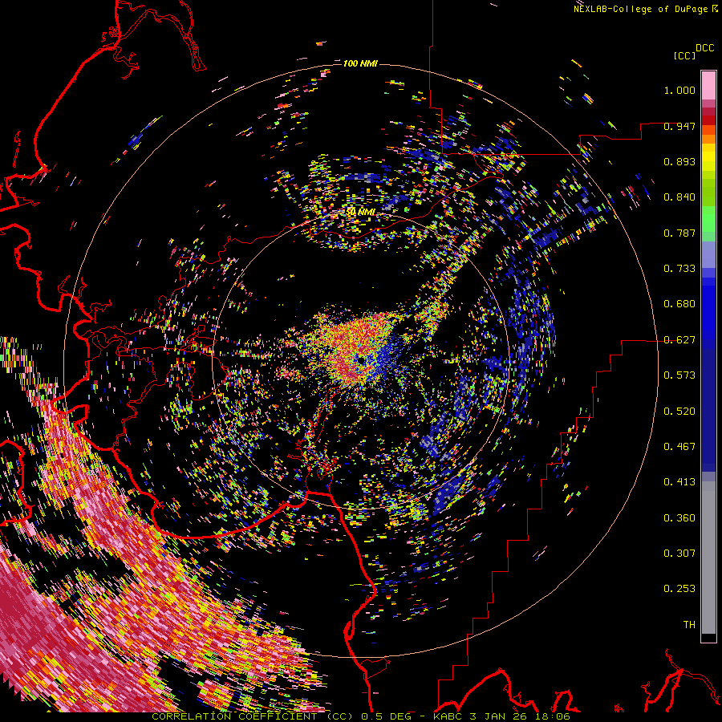Click the 0.947 legend value
This screenshot has width=722, height=722.
[x=679, y=126]
